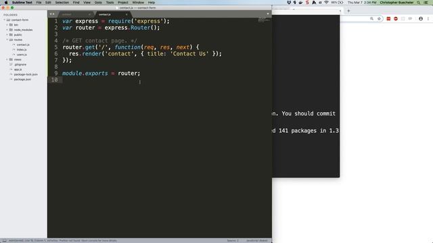Open index.js in the sidebar
This screenshot has width=433, height=243.
point(22,49)
